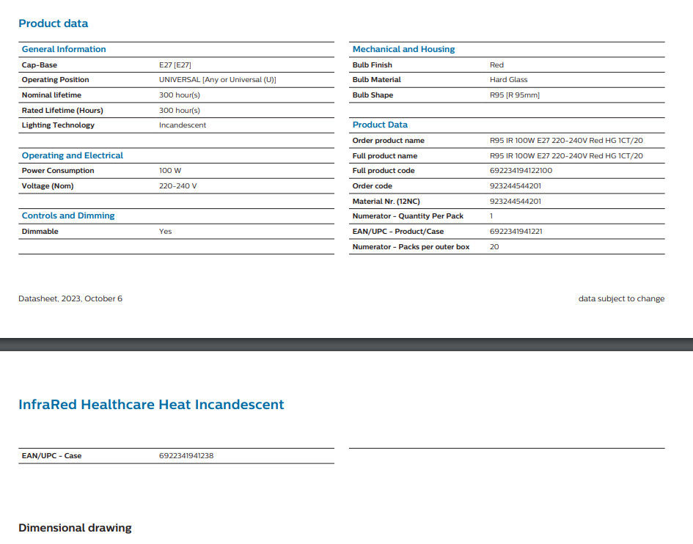This screenshot has height=544, width=693.
Task: Click the Dimmable value Yes
Action: click(x=166, y=232)
